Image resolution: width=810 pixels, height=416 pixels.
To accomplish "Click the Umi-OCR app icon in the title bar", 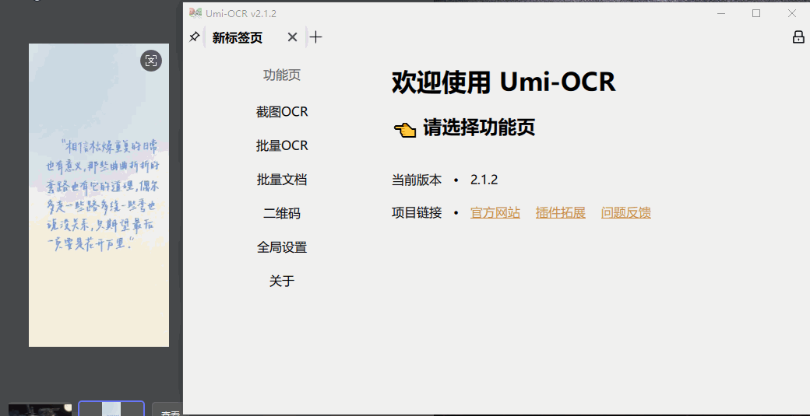I will [x=195, y=13].
